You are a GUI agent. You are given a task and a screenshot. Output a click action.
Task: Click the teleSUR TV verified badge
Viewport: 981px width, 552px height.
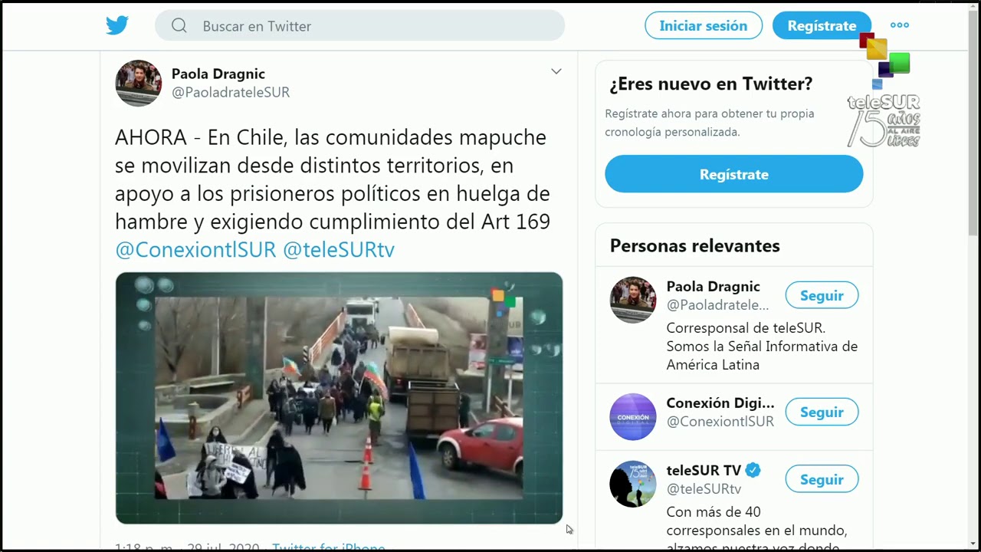pos(753,470)
